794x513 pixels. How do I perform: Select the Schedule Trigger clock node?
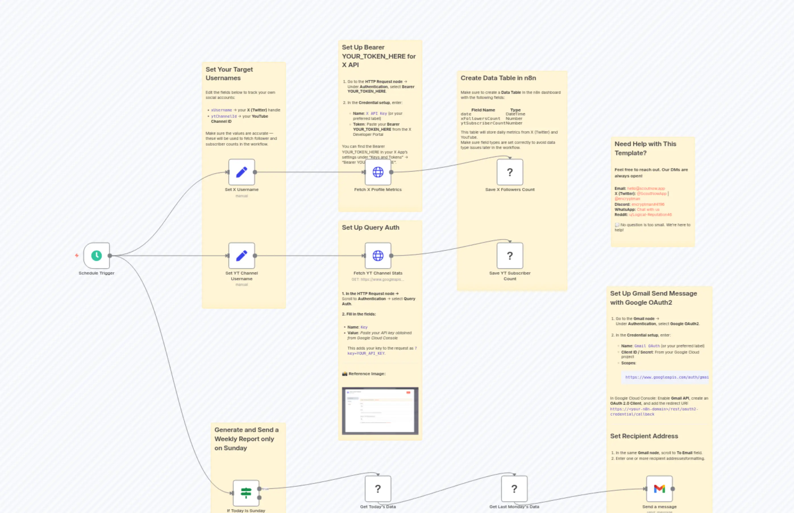tap(97, 256)
